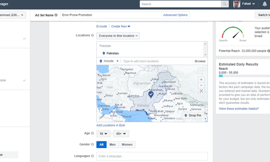Click Estimated Daily Results heading

click(x=238, y=64)
